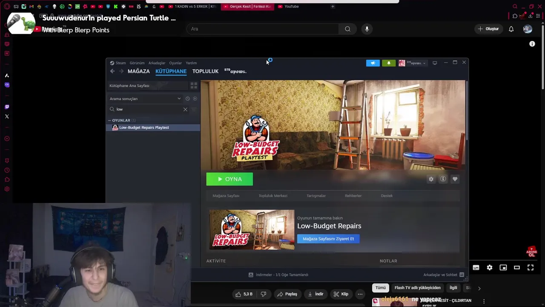The image size is (545, 307).
Task: Open the suggested video's three-dot menu
Action: point(484,301)
